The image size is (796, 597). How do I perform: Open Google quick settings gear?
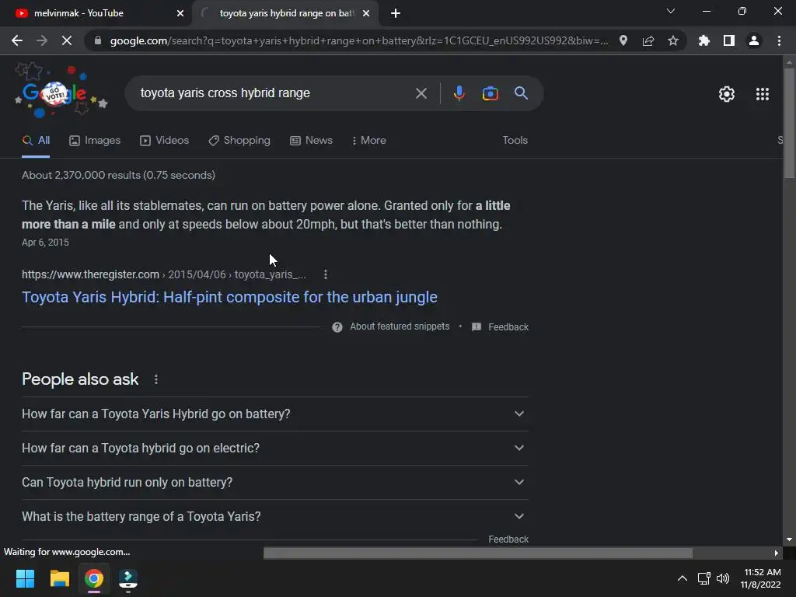pos(727,94)
